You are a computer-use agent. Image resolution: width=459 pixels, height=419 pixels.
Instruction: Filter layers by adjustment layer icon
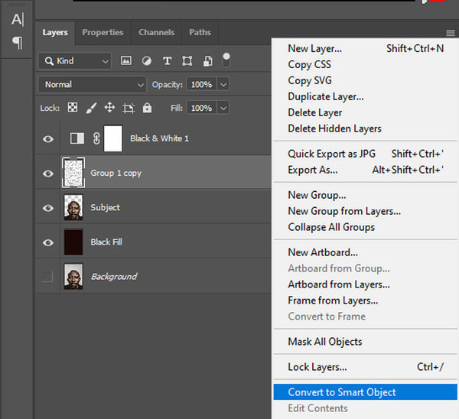(x=147, y=61)
